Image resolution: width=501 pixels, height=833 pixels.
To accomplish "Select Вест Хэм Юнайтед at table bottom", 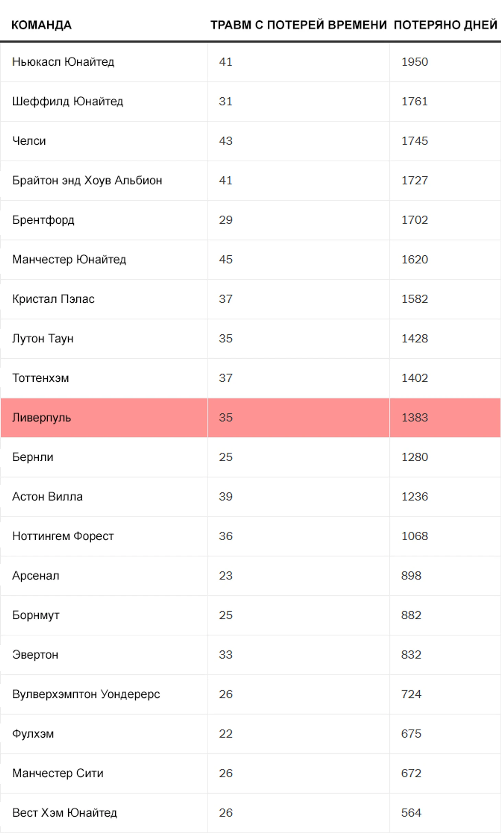I will (x=65, y=813).
